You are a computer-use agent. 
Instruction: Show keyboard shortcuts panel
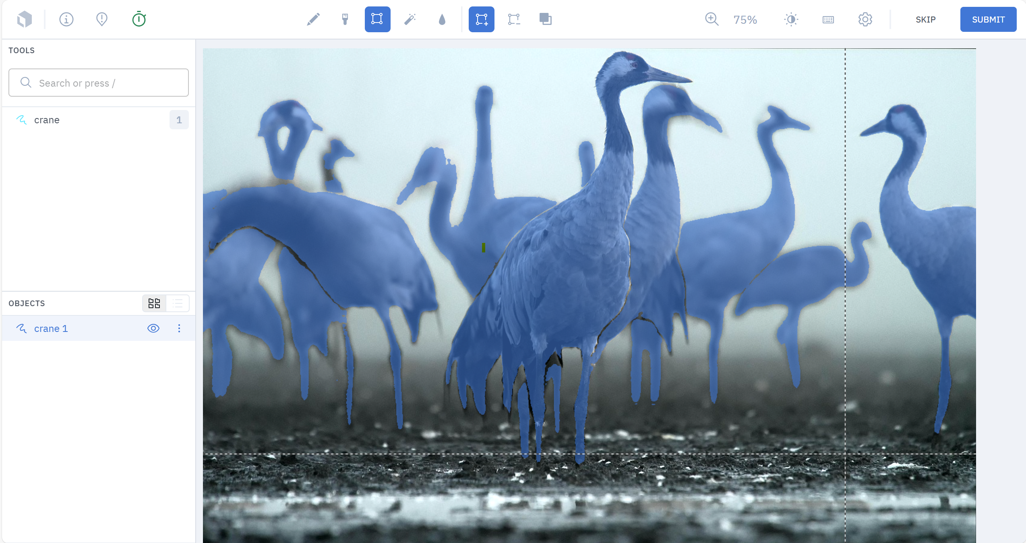tap(828, 19)
